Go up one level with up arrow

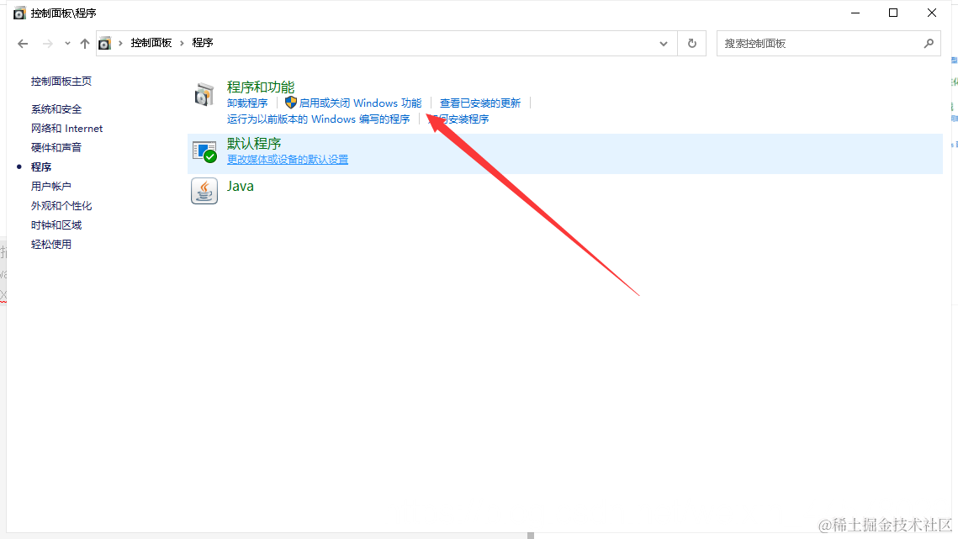click(x=85, y=44)
